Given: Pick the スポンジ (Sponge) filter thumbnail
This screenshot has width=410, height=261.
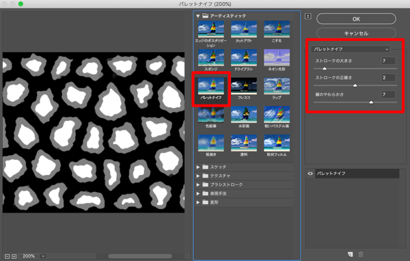Looking at the screenshot, I should (x=211, y=57).
